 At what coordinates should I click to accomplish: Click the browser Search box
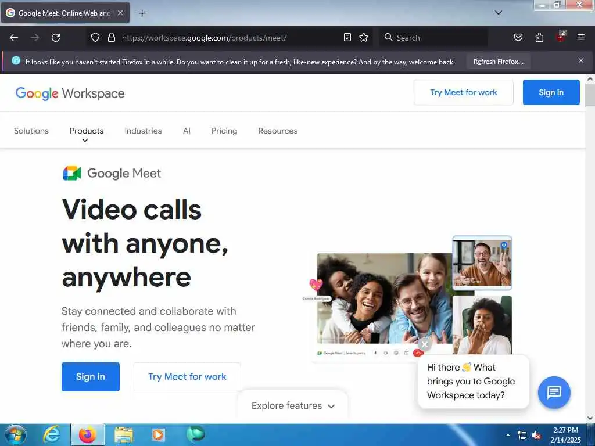[433, 38]
